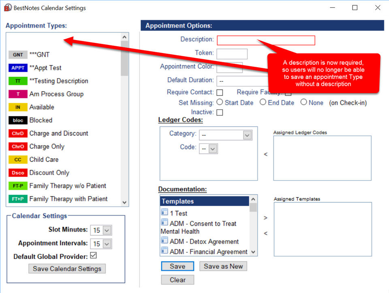Viewport: 389px width, 293px height.
Task: Open the Category dropdown
Action: (x=226, y=135)
